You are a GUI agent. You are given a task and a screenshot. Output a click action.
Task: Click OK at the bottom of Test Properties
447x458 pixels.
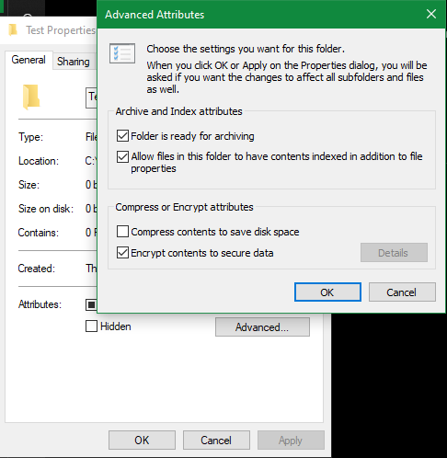[142, 441]
